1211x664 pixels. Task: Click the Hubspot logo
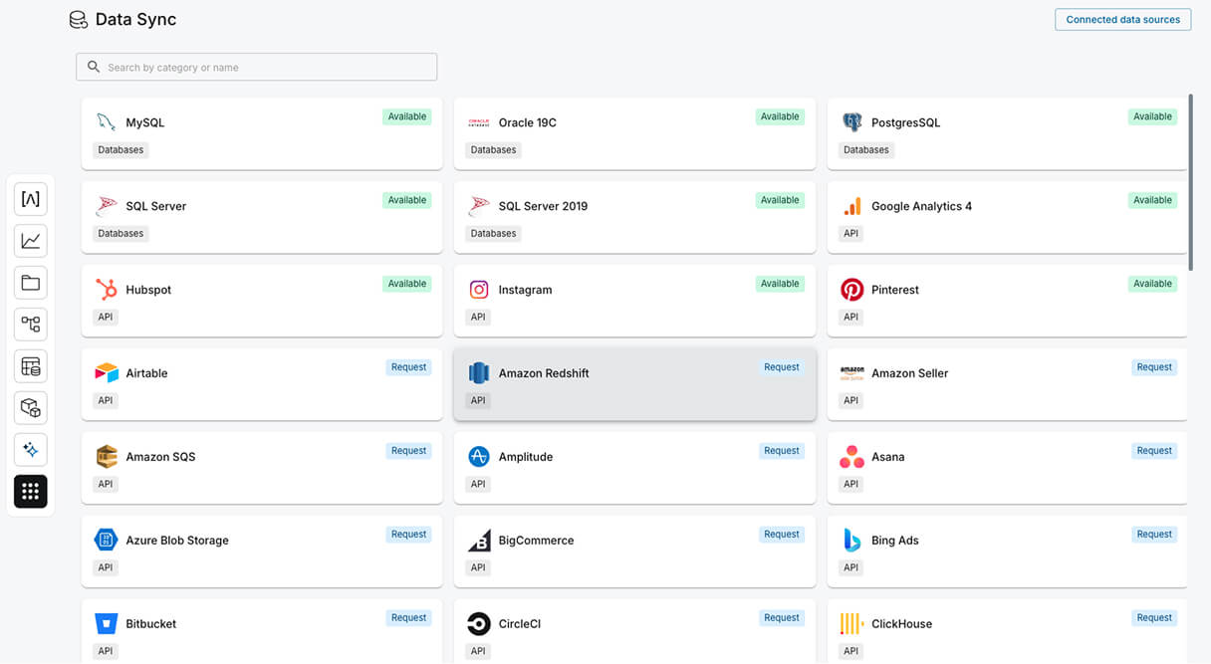click(106, 290)
